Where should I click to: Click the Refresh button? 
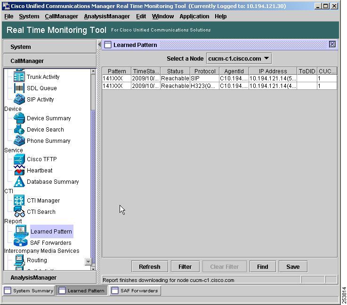(150, 266)
